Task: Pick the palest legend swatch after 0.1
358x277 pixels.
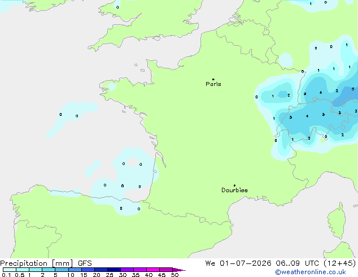Action: click(10, 270)
